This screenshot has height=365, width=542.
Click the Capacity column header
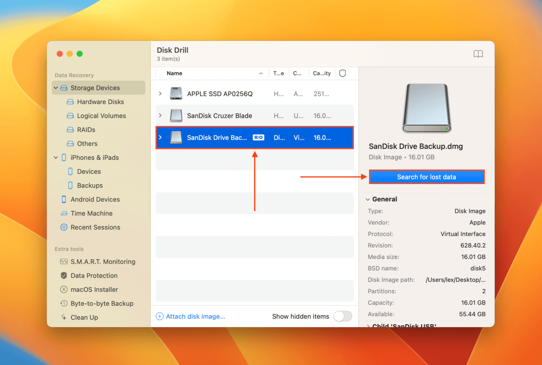point(322,74)
